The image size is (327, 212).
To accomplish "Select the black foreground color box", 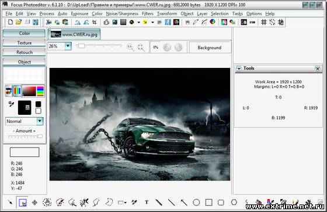I will [38, 104].
